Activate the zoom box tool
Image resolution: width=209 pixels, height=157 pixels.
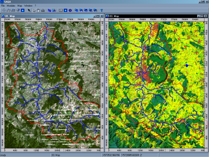pyautogui.click(x=34, y=10)
